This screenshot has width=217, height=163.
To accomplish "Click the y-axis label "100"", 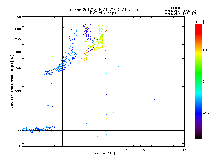I will 18,131.
